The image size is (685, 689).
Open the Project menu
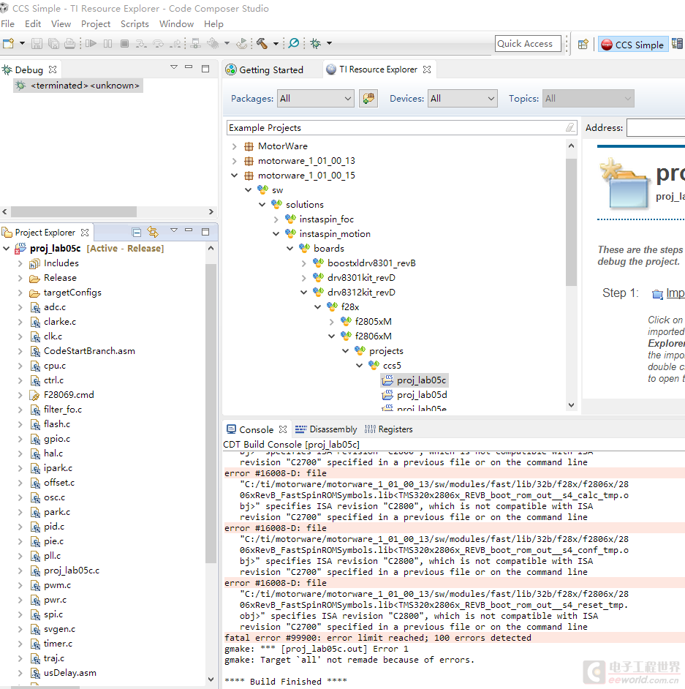[95, 23]
